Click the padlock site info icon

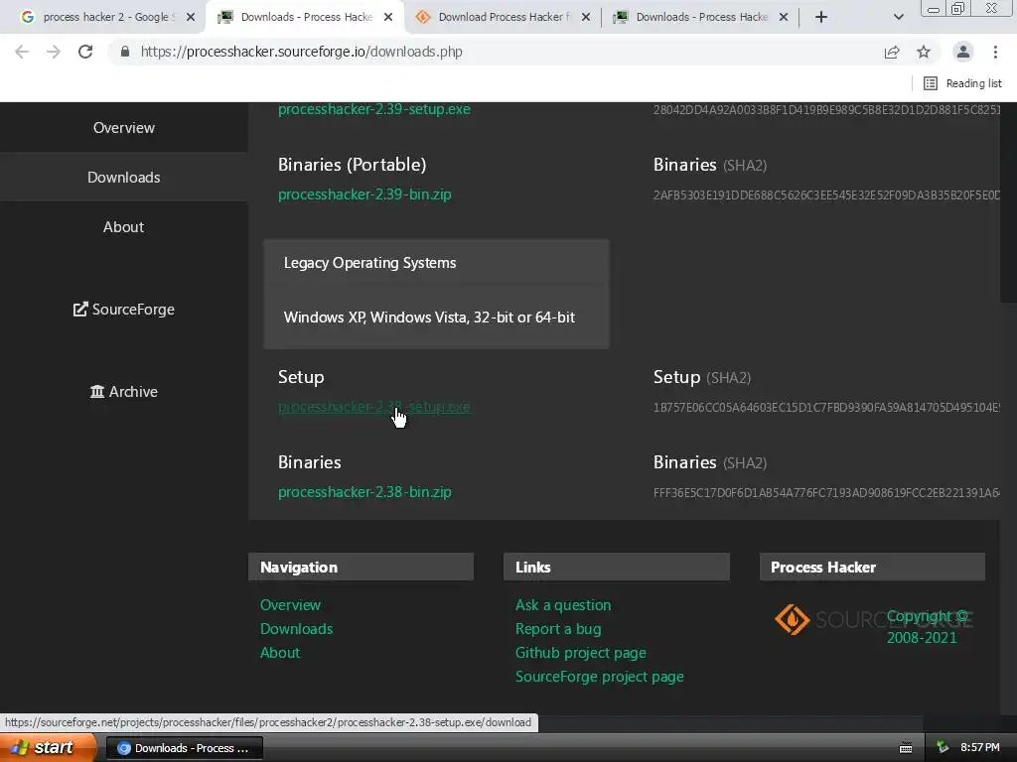(125, 52)
